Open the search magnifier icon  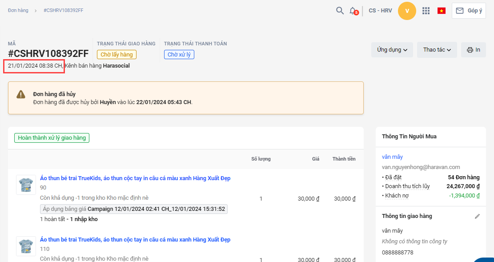340,11
